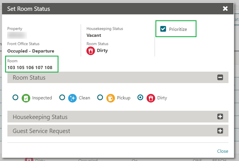Click the Prioritize label text

[x=178, y=29]
